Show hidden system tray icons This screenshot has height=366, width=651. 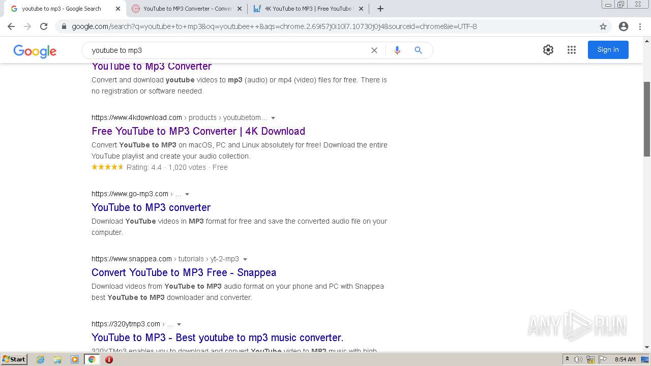pos(567,359)
